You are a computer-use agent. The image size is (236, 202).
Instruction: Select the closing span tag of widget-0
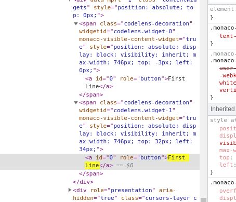pyautogui.click(x=91, y=95)
